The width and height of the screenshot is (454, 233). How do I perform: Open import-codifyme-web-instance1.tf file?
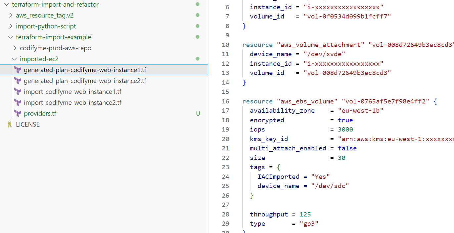point(72,92)
